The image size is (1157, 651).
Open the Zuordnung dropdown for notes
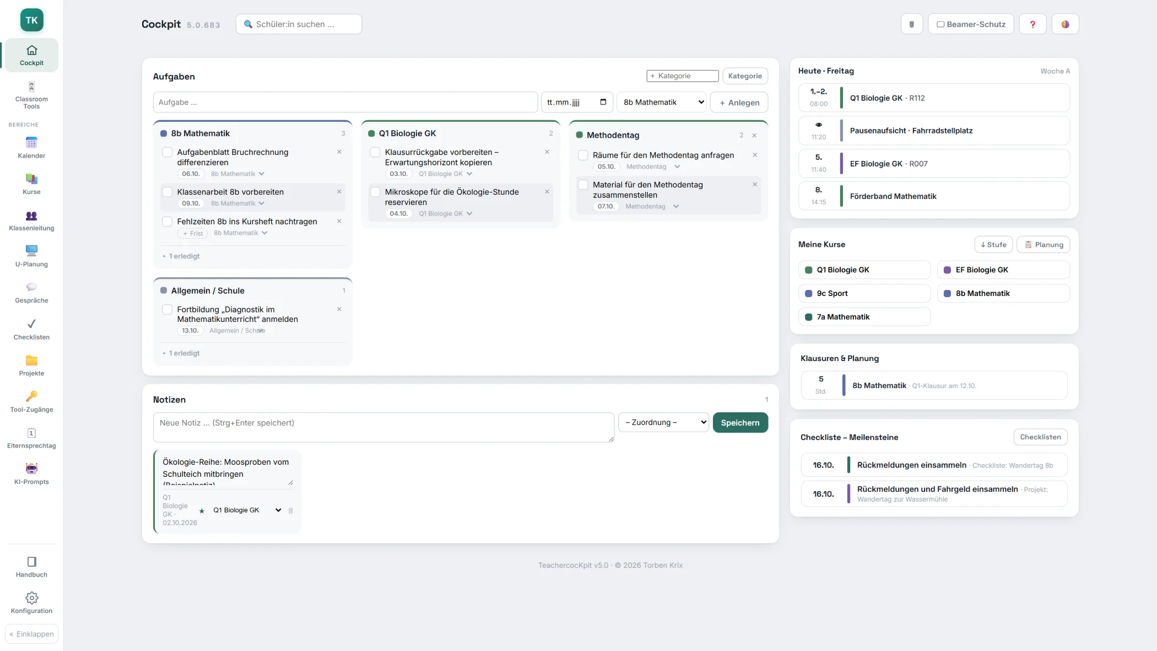point(664,422)
